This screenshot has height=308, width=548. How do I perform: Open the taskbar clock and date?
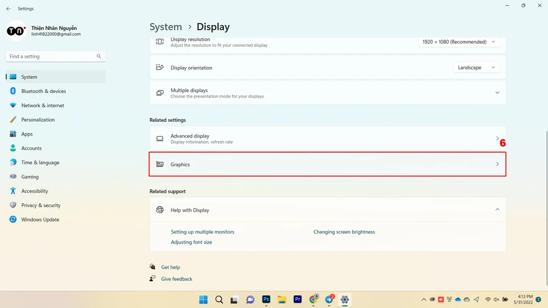click(x=523, y=299)
